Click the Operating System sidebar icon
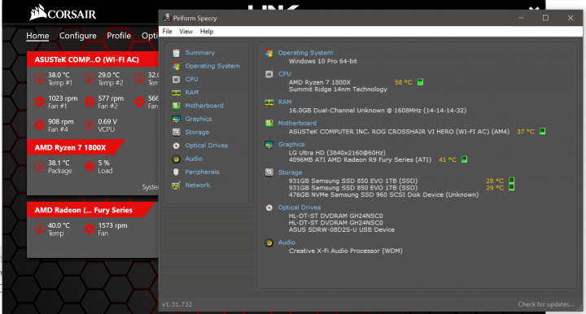The width and height of the screenshot is (586, 314). point(176,66)
